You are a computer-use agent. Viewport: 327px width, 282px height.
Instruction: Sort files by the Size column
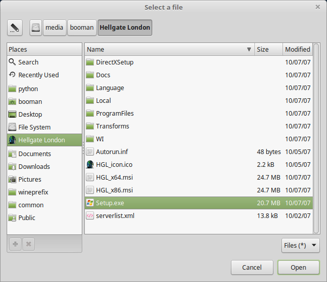click(269, 50)
